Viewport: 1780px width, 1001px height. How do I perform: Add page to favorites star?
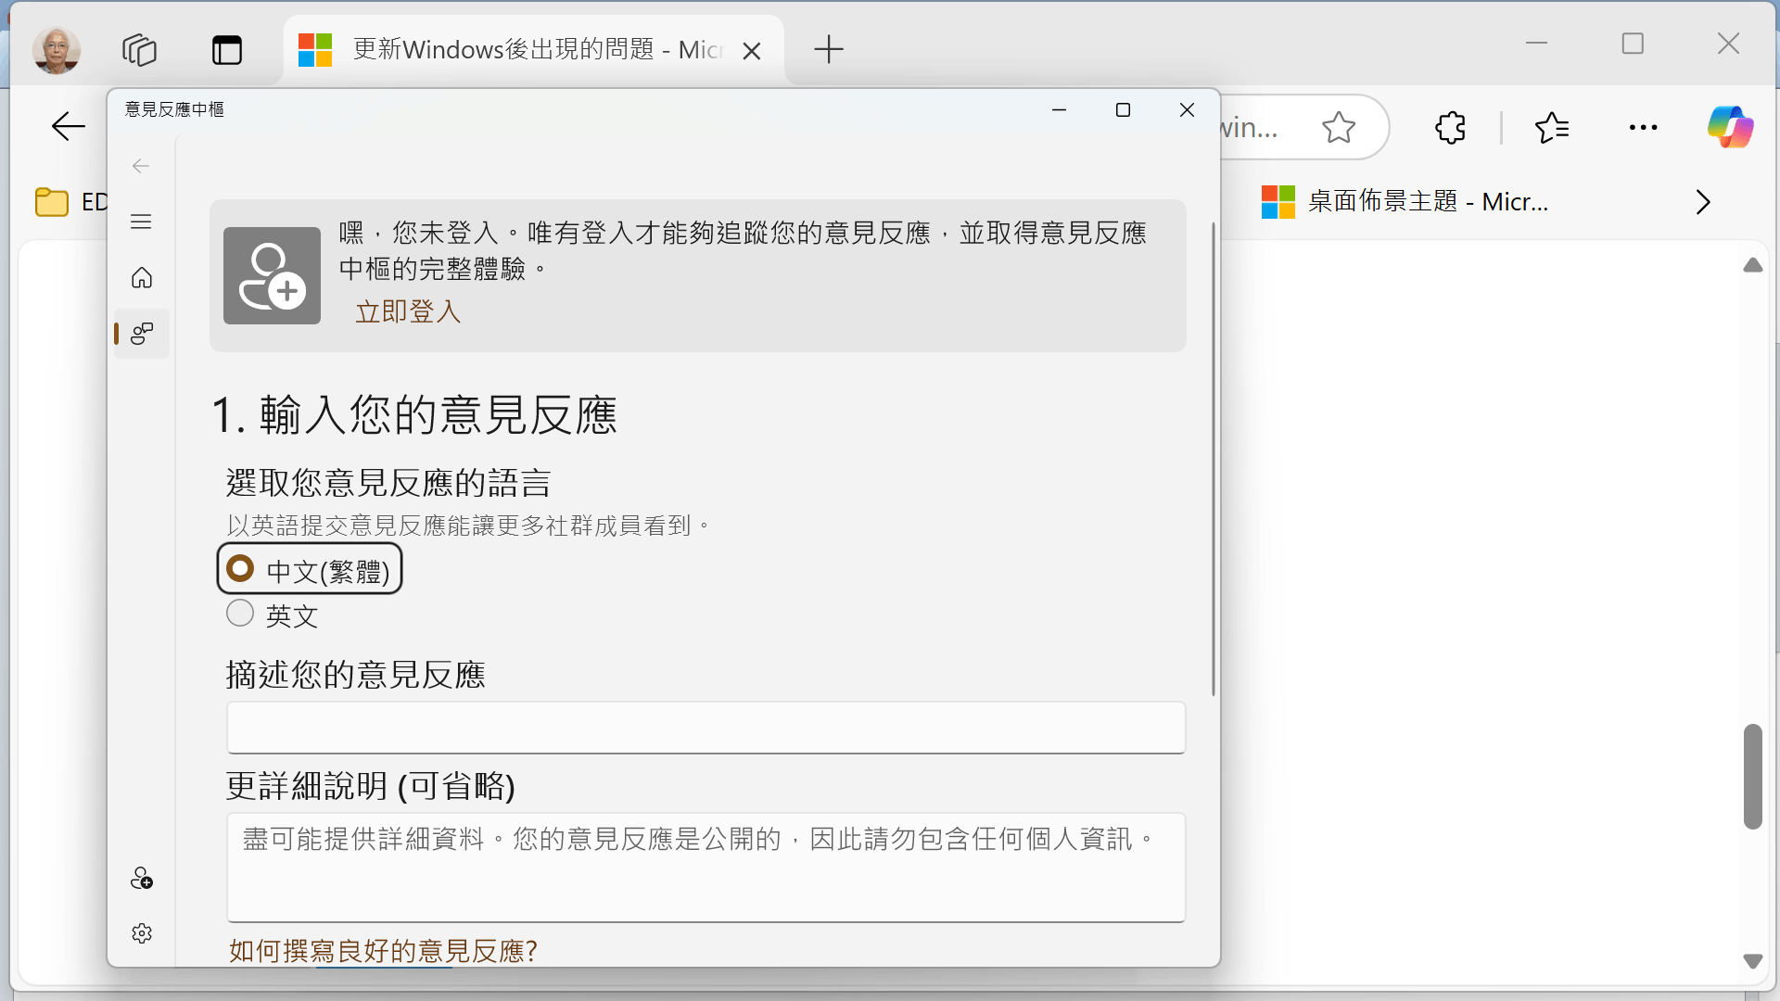(x=1338, y=127)
